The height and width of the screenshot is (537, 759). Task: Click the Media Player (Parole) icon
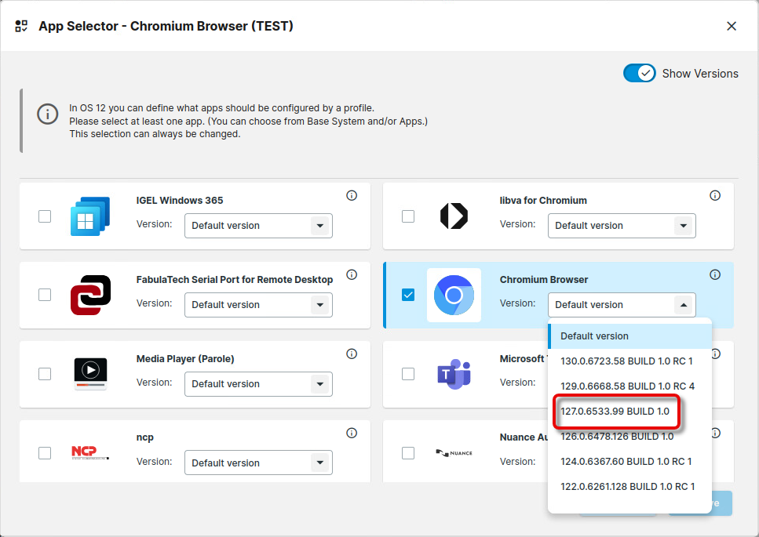(x=90, y=374)
